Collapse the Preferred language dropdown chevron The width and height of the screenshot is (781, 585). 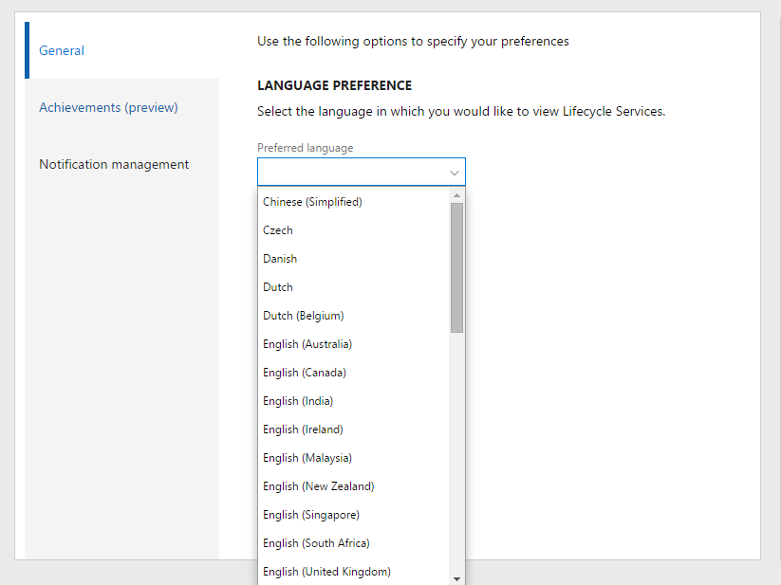click(x=455, y=173)
